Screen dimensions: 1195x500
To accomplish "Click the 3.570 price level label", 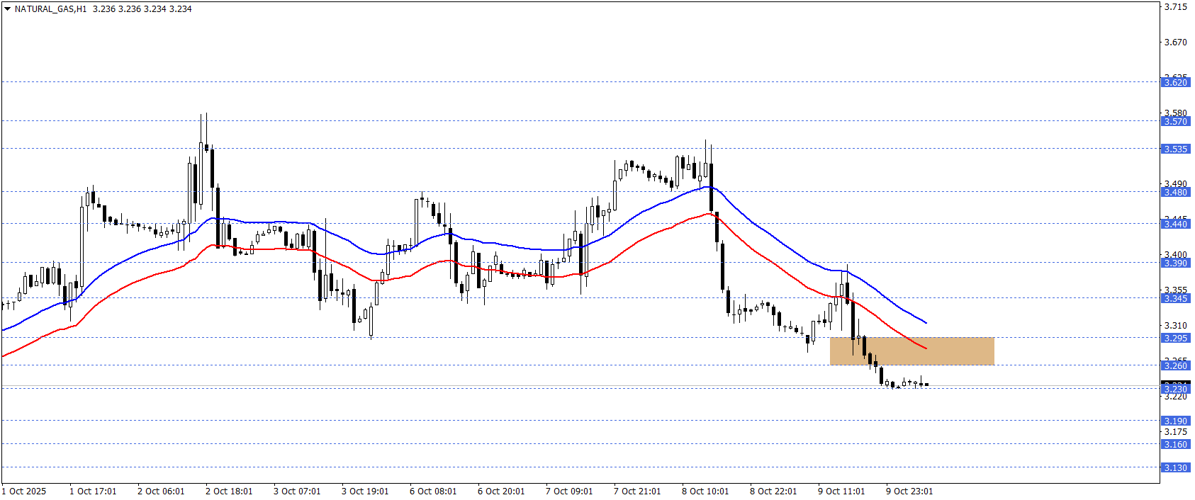I will 1175,122.
